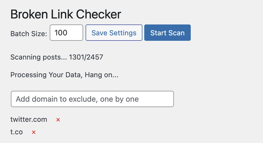This screenshot has width=263, height=143.
Task: Click the Batch Size label
Action: click(x=29, y=34)
